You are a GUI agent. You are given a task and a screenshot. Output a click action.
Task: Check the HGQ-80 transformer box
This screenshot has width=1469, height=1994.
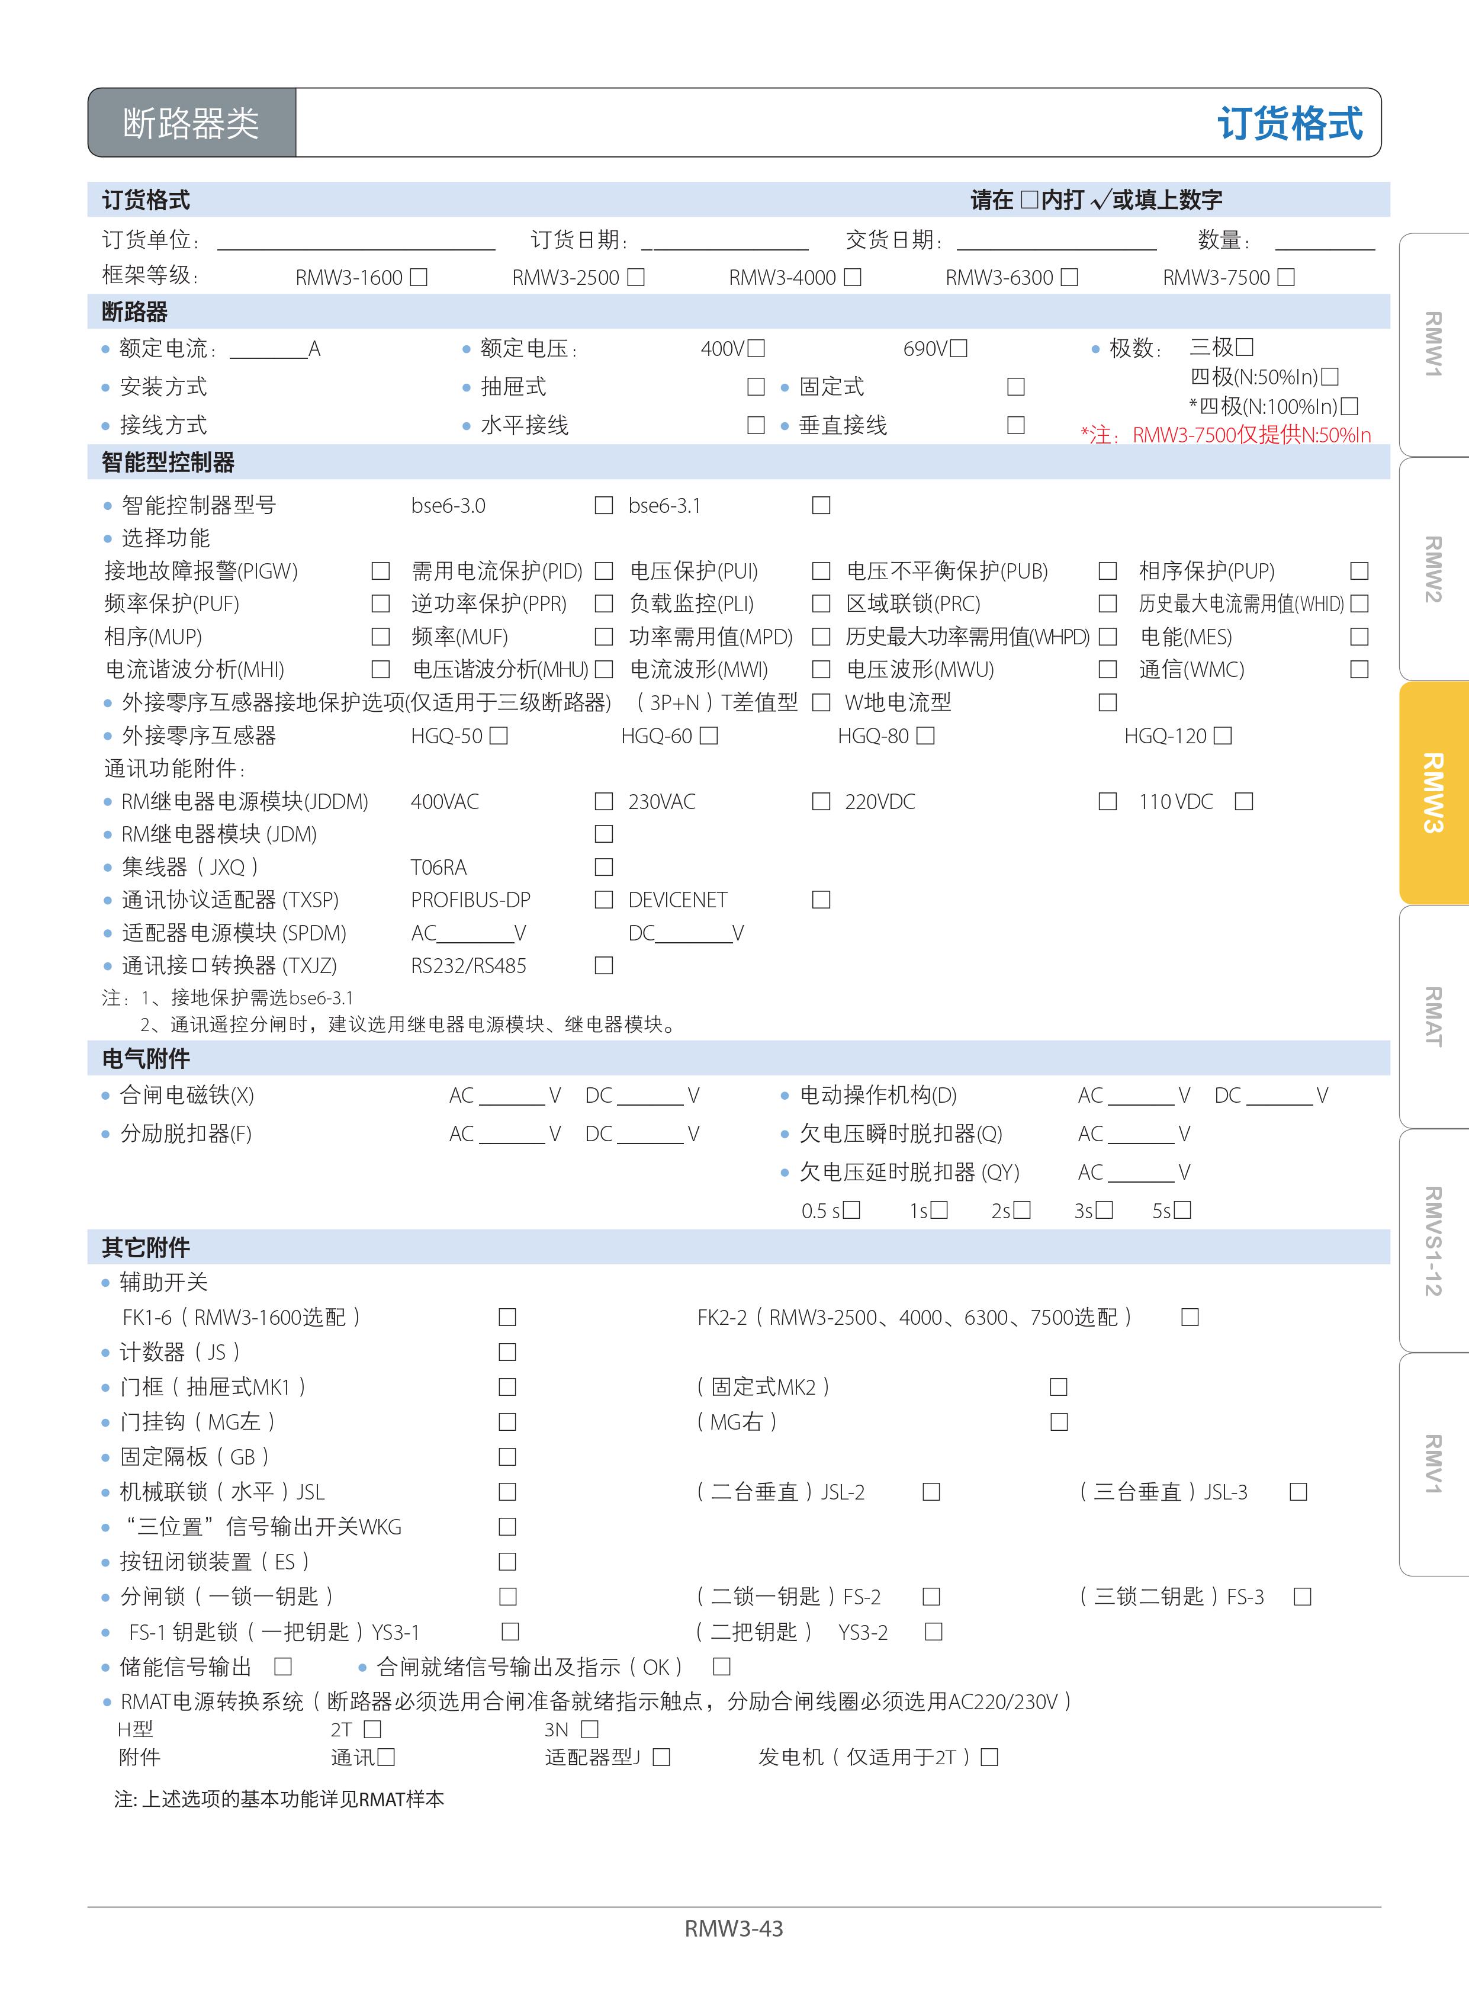pos(925,736)
